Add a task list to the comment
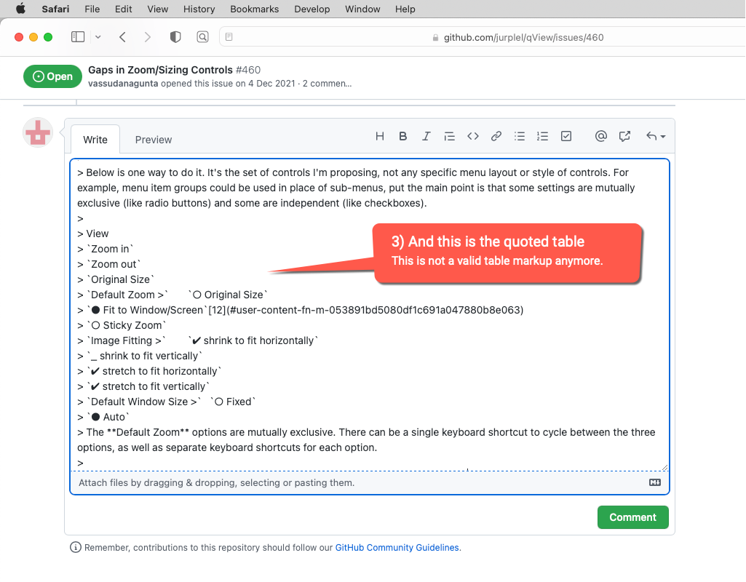746x582 pixels. [x=566, y=136]
